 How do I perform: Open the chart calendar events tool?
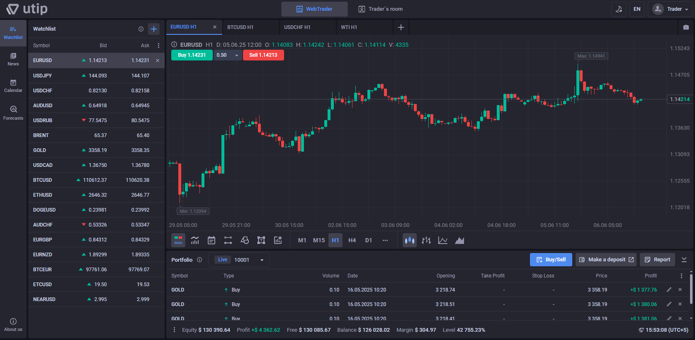tap(211, 240)
